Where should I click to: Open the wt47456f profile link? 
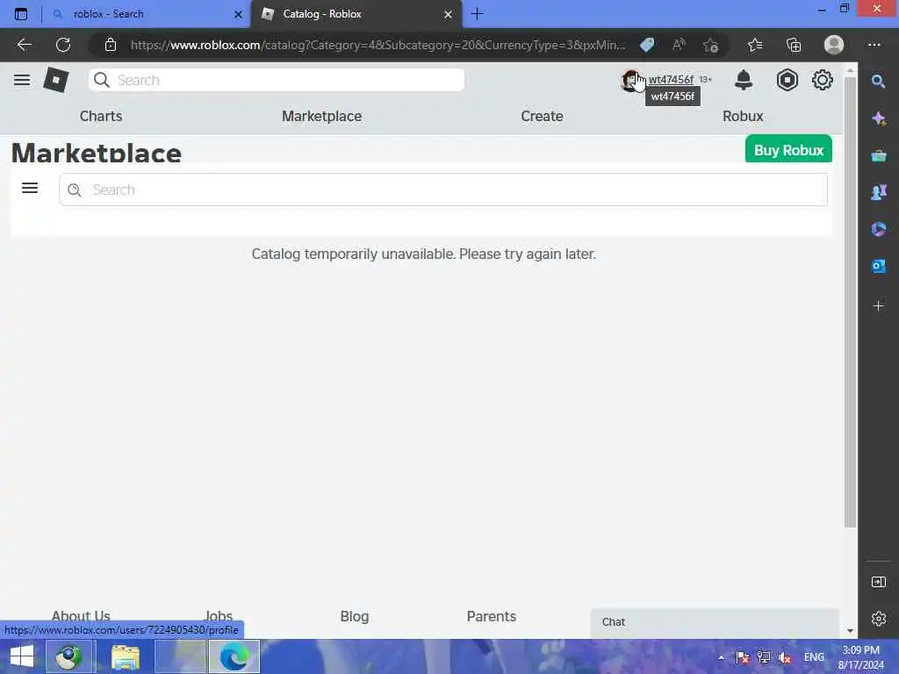(x=670, y=80)
